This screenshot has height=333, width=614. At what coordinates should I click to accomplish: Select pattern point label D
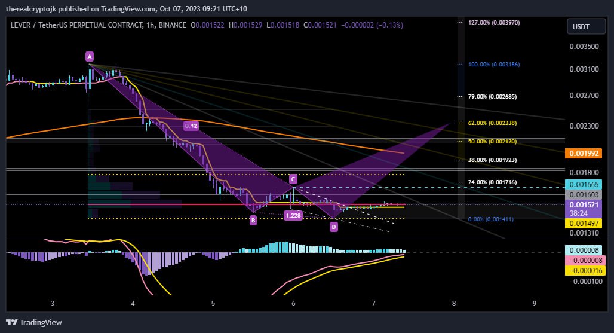pyautogui.click(x=334, y=227)
